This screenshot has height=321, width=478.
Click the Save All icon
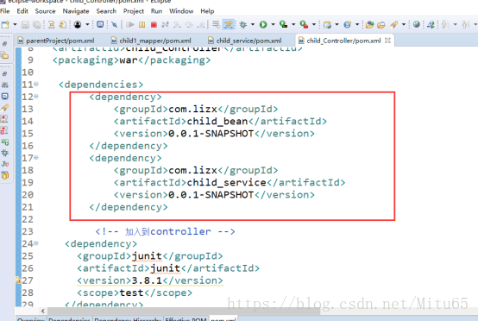point(37,25)
